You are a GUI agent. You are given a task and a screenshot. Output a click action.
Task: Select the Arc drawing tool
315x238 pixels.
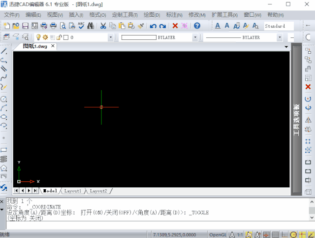tap(4, 108)
